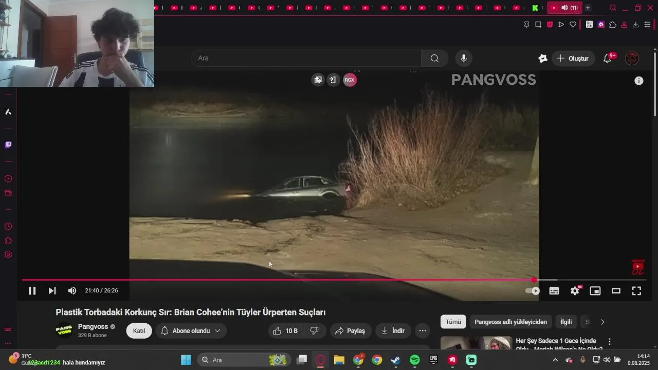This screenshot has height=370, width=658.
Task: Switch to theater mode
Action: pyautogui.click(x=616, y=291)
